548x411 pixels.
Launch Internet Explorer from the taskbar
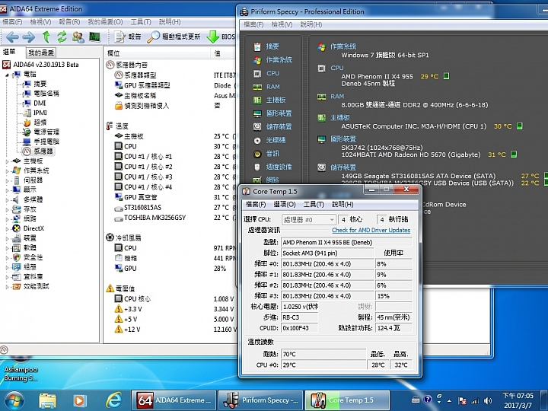(113, 400)
